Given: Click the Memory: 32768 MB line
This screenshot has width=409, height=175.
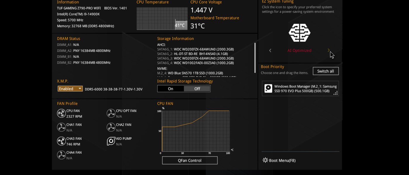Looking at the screenshot, I should point(86,26).
